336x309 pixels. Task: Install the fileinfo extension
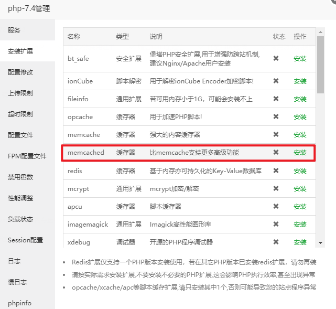click(300, 99)
